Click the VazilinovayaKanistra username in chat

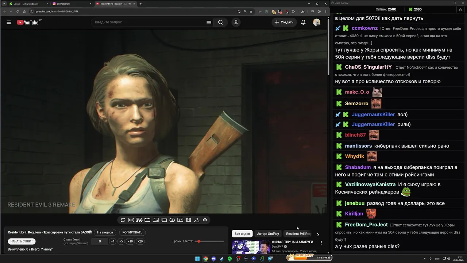[x=370, y=184]
